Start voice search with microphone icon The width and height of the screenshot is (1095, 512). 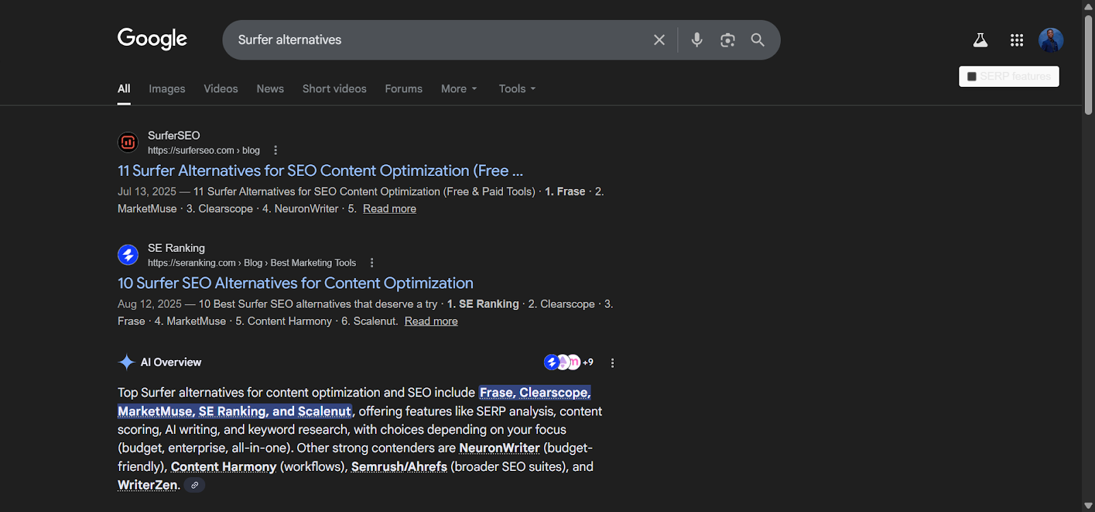(697, 40)
